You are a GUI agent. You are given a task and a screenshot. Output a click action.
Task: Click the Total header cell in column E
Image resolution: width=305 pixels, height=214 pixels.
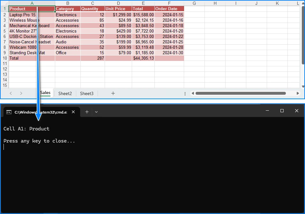[143, 9]
